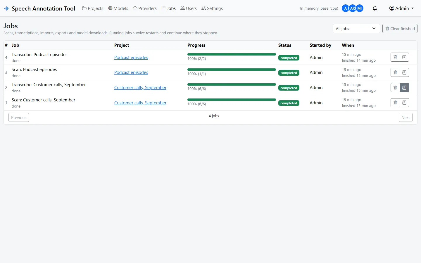
Task: Click the '4 jobs' count text
Action: pyautogui.click(x=214, y=116)
